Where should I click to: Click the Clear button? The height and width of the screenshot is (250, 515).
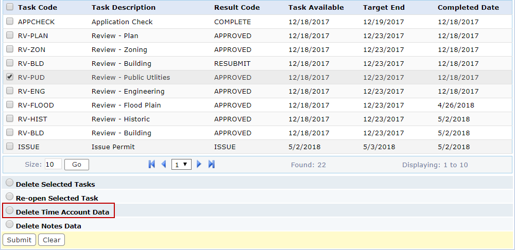[x=51, y=240]
